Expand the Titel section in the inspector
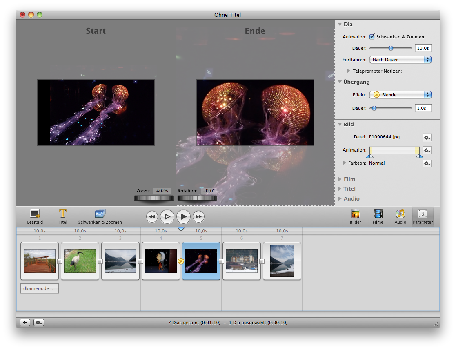Screen dimensions: 456x350 (x=340, y=189)
